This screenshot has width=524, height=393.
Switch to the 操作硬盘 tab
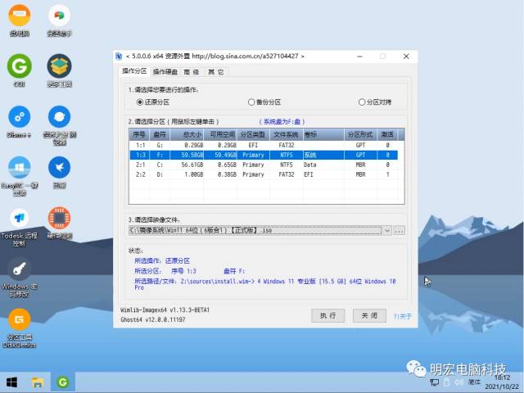coord(165,72)
